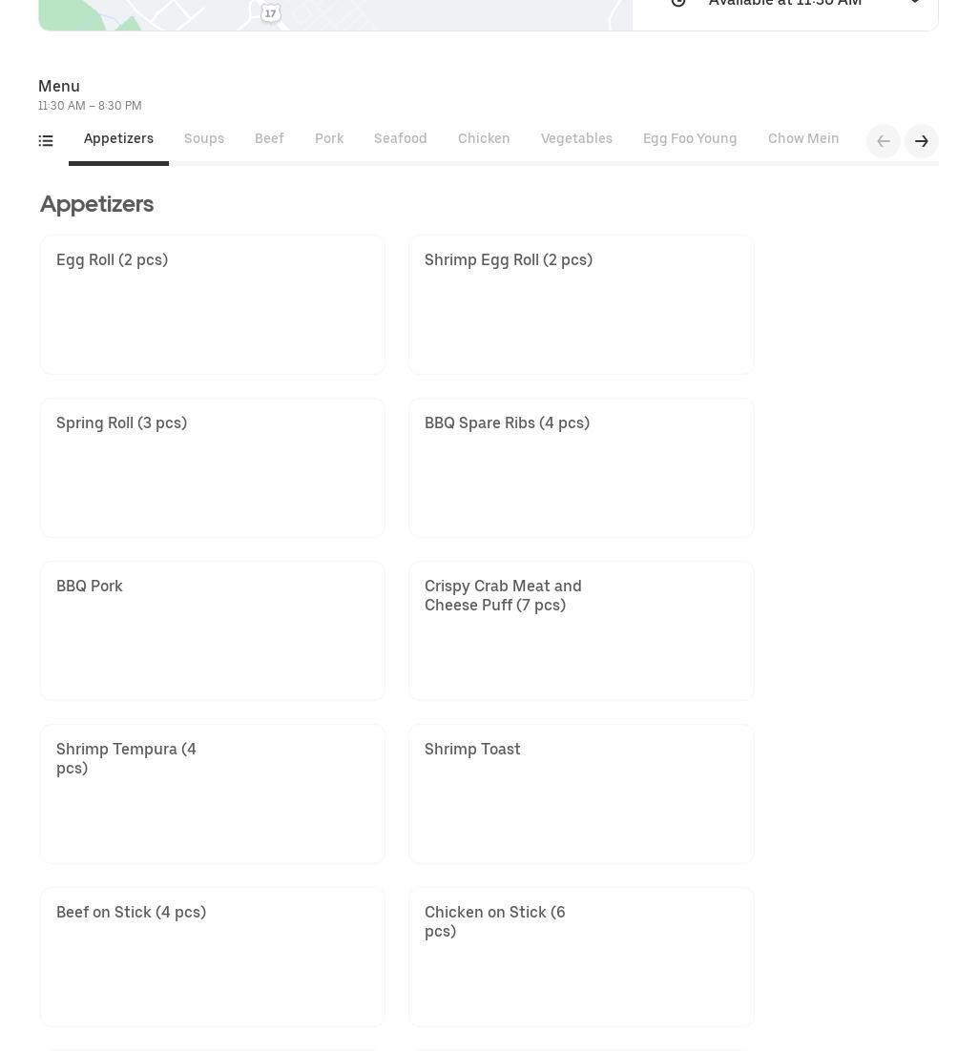
Task: Select the Chow Mein tab
Action: click(803, 138)
